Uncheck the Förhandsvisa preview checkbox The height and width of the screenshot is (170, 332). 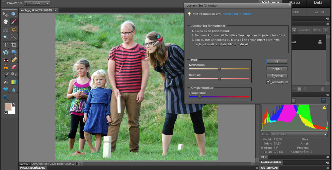click(x=268, y=82)
